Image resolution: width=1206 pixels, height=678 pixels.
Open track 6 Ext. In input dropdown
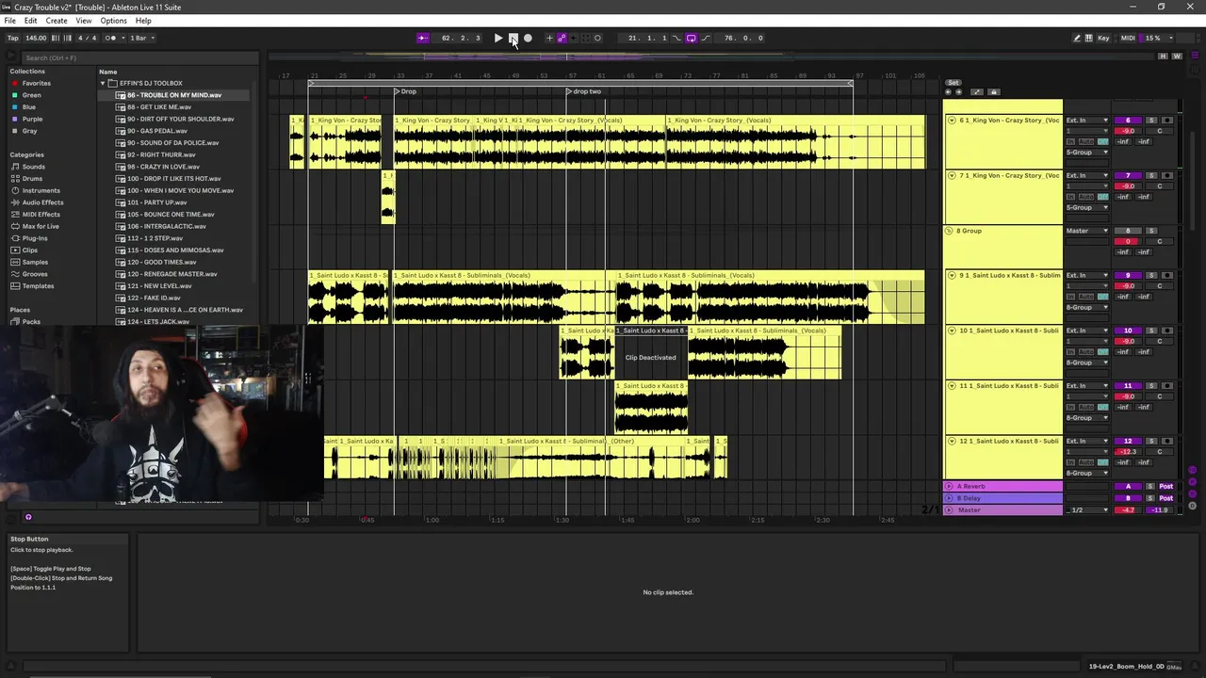pos(1087,121)
